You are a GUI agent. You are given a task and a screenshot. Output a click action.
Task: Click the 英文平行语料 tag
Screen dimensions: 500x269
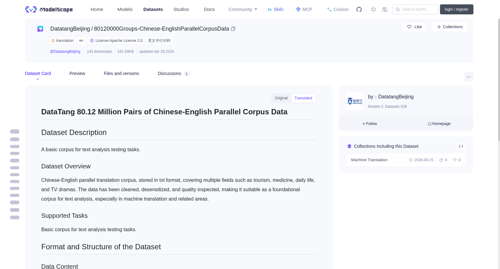[159, 41]
